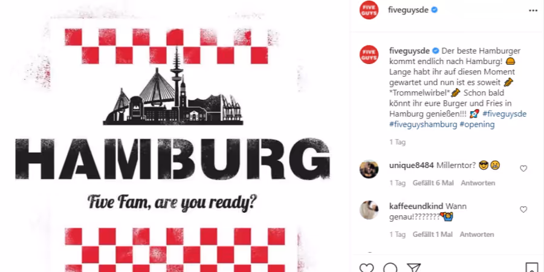The image size is (544, 272).
Task: Open the comment speech bubble icon
Action: tap(390, 268)
